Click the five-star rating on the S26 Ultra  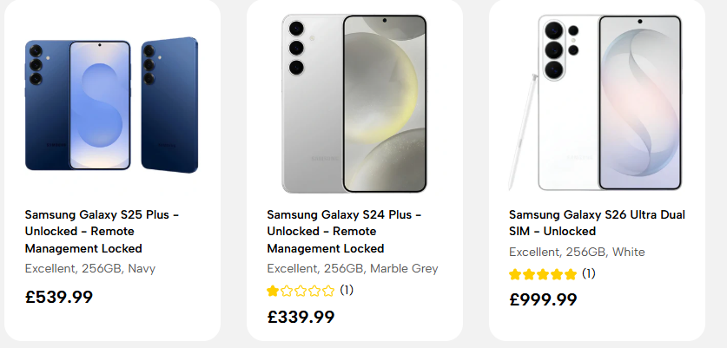pyautogui.click(x=543, y=274)
